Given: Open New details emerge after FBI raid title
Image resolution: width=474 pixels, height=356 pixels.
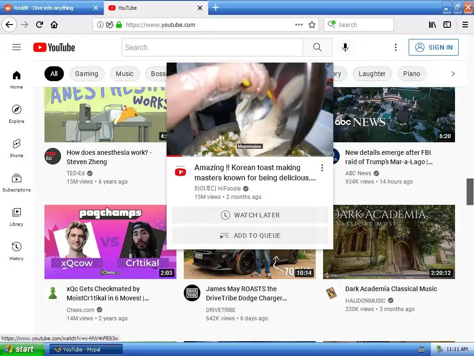Looking at the screenshot, I should pos(389,157).
